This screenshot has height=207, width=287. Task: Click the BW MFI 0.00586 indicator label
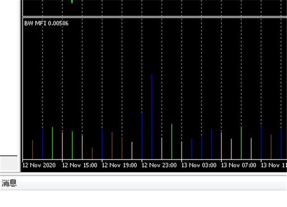click(x=46, y=23)
